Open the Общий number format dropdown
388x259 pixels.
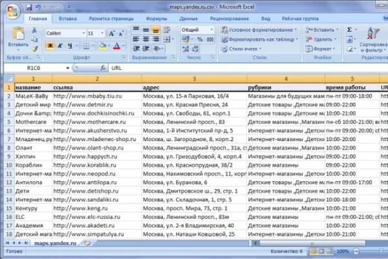(211, 30)
